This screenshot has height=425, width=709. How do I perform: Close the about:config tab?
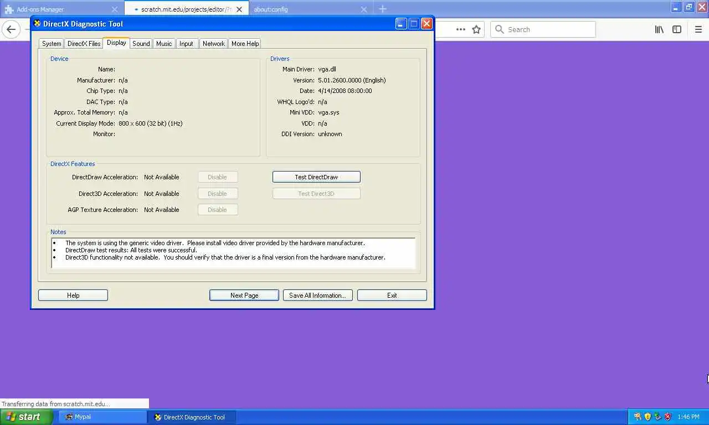[x=364, y=9]
